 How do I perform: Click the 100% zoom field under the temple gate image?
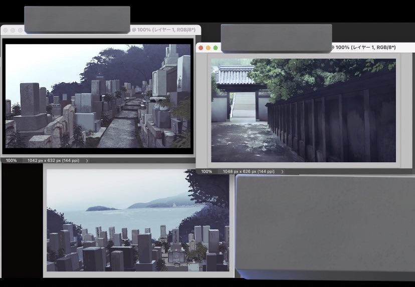[x=206, y=171]
